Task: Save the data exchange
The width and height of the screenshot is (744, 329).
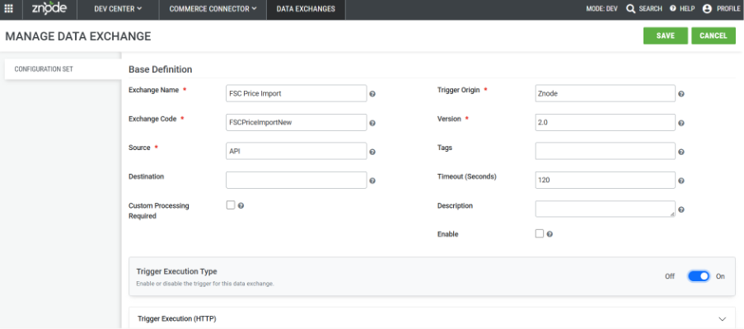Action: [665, 35]
